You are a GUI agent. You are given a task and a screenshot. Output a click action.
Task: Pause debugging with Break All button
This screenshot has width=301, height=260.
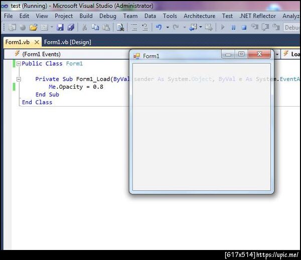click(x=233, y=28)
